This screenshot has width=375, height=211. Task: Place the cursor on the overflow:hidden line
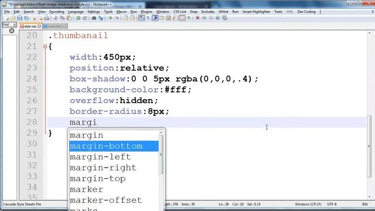[x=114, y=100]
